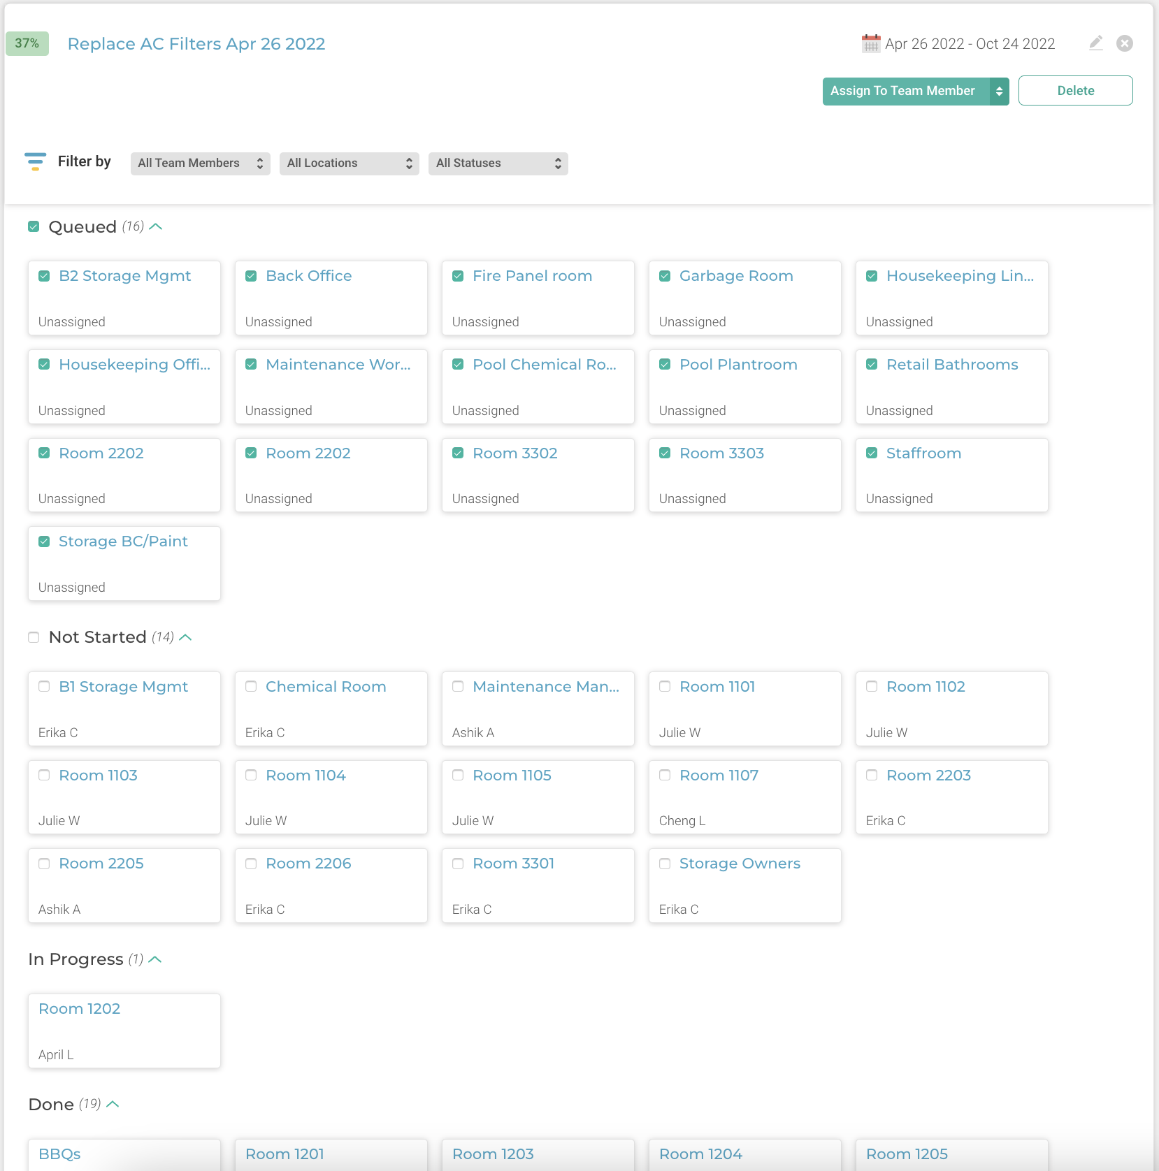The height and width of the screenshot is (1171, 1159).
Task: Open the All Statuses filter dropdown
Action: pyautogui.click(x=498, y=163)
